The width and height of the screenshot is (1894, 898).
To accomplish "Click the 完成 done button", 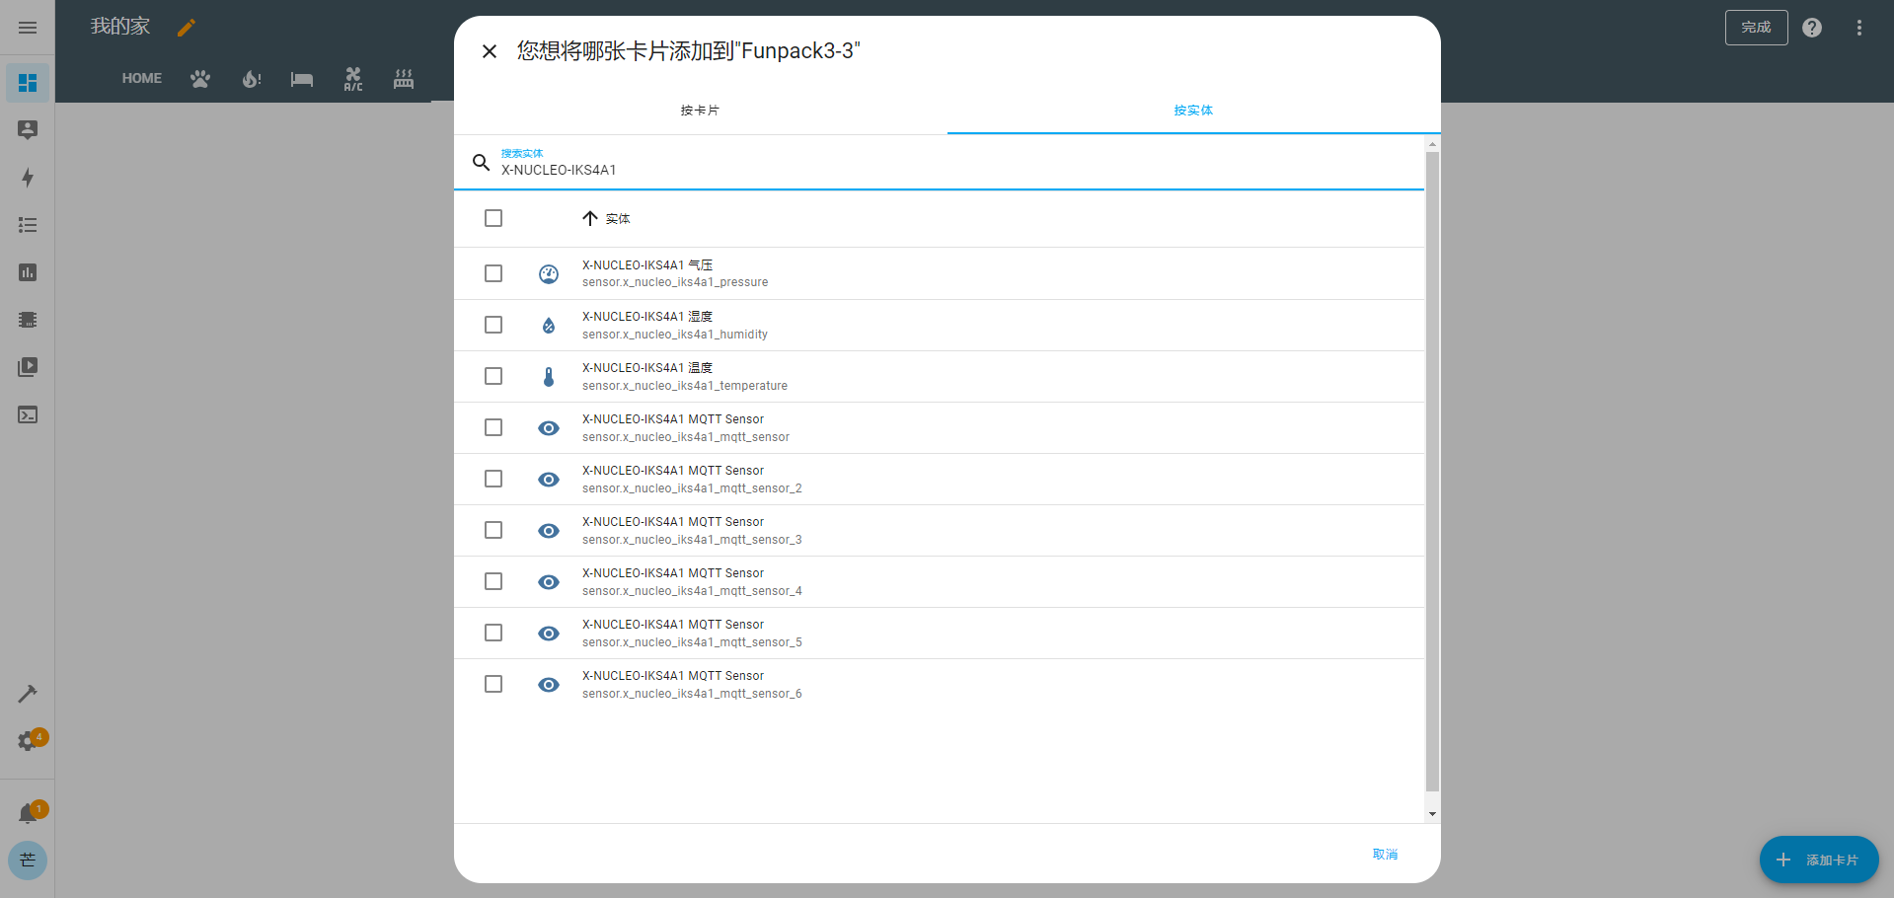I will coord(1756,28).
